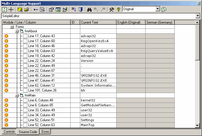This screenshot has width=202, height=136.
Task: Toggle checkbox for Line 52, Column 51
Action: (x=25, y=120)
